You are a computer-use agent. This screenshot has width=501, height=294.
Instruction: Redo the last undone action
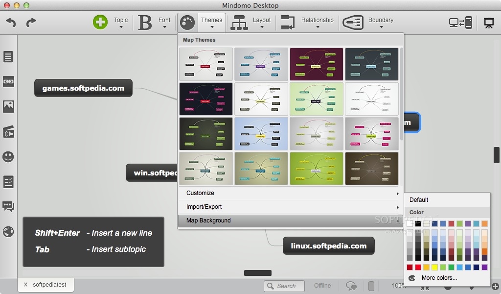pyautogui.click(x=31, y=22)
